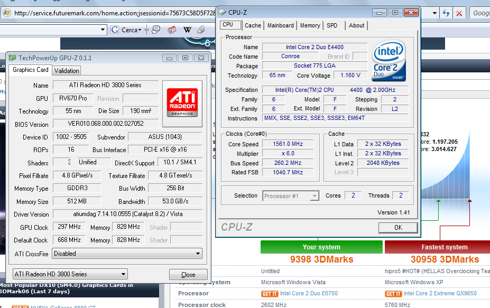Open Intel Core 2 Extreme QX9650 link
The height and width of the screenshot is (308, 490).
(440, 293)
